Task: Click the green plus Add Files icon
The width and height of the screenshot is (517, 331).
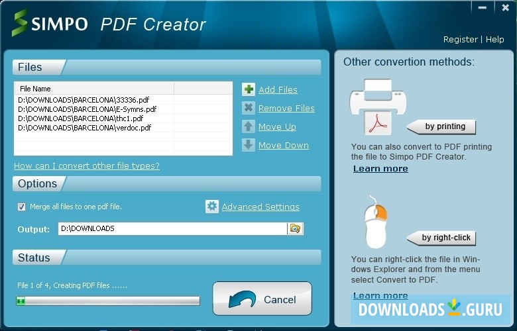Action: coord(249,89)
